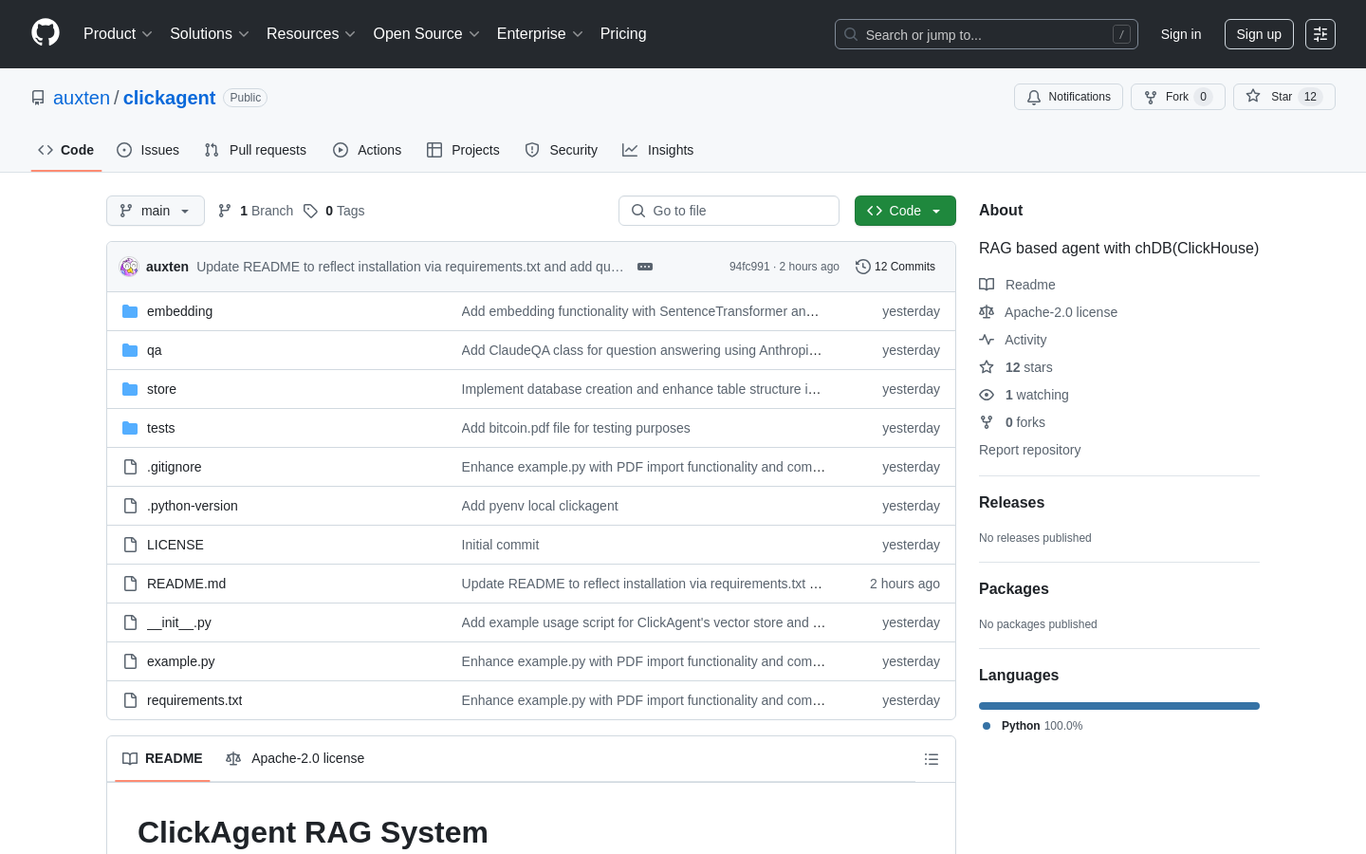Open the Packages heading link
Image resolution: width=1366 pixels, height=854 pixels.
point(1013,589)
